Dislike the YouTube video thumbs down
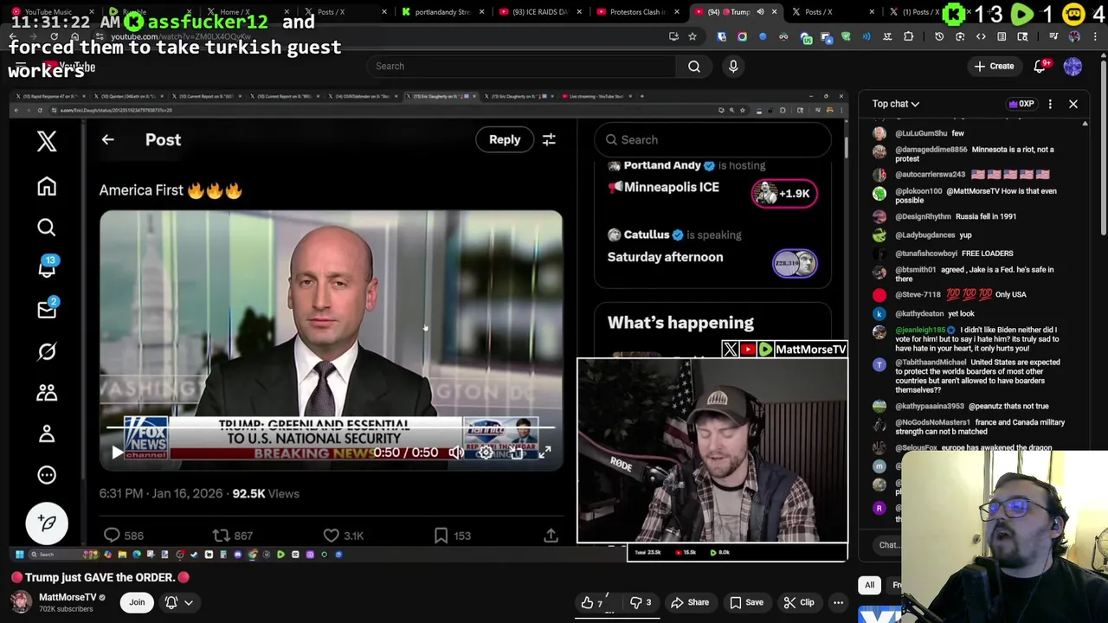 641,602
